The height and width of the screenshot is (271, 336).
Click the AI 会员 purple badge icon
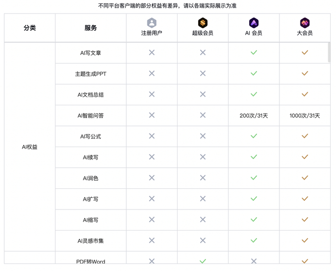254,23
